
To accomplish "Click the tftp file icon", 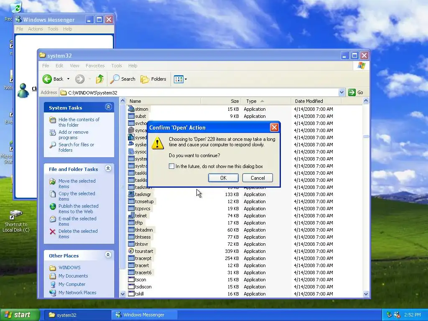I will point(131,222).
